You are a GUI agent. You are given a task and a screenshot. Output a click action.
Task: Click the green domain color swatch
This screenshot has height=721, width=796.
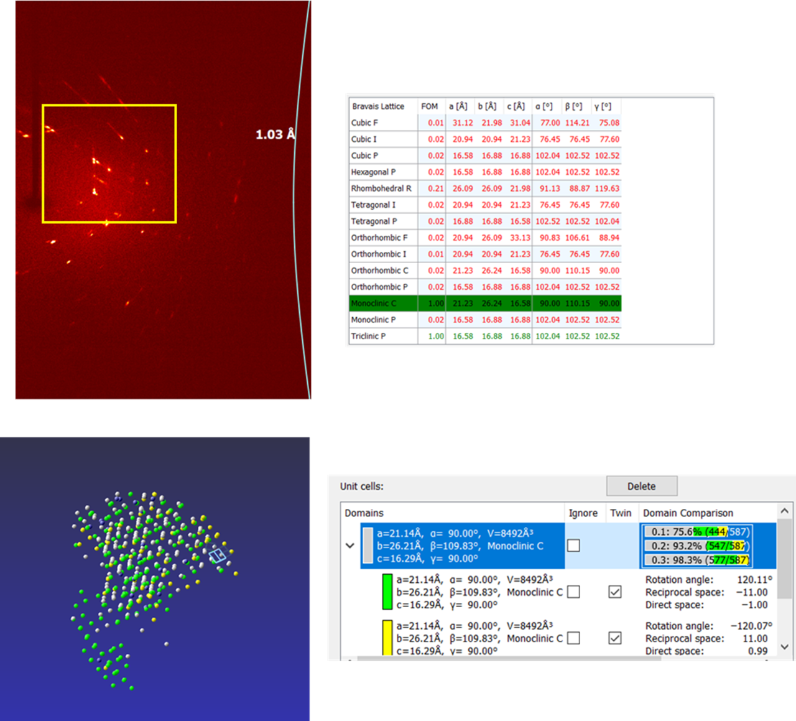[x=387, y=592]
